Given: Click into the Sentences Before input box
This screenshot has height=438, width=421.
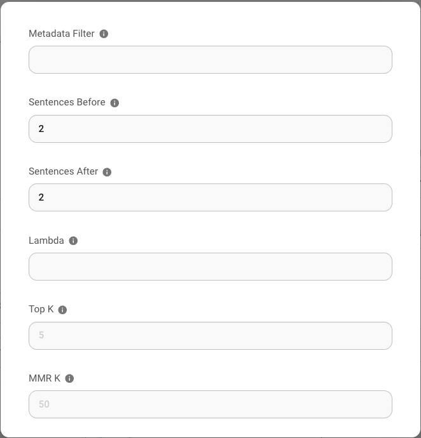Looking at the screenshot, I should [x=210, y=129].
